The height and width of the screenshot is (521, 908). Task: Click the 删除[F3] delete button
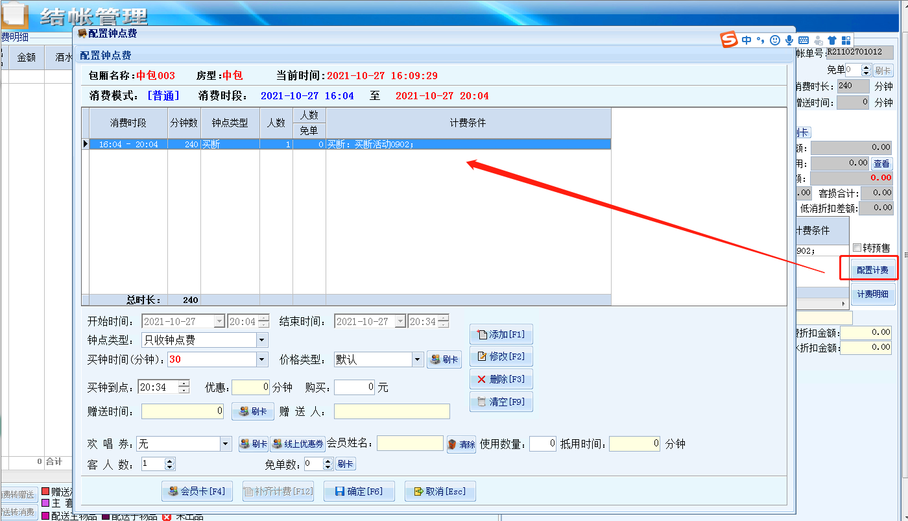coord(501,380)
